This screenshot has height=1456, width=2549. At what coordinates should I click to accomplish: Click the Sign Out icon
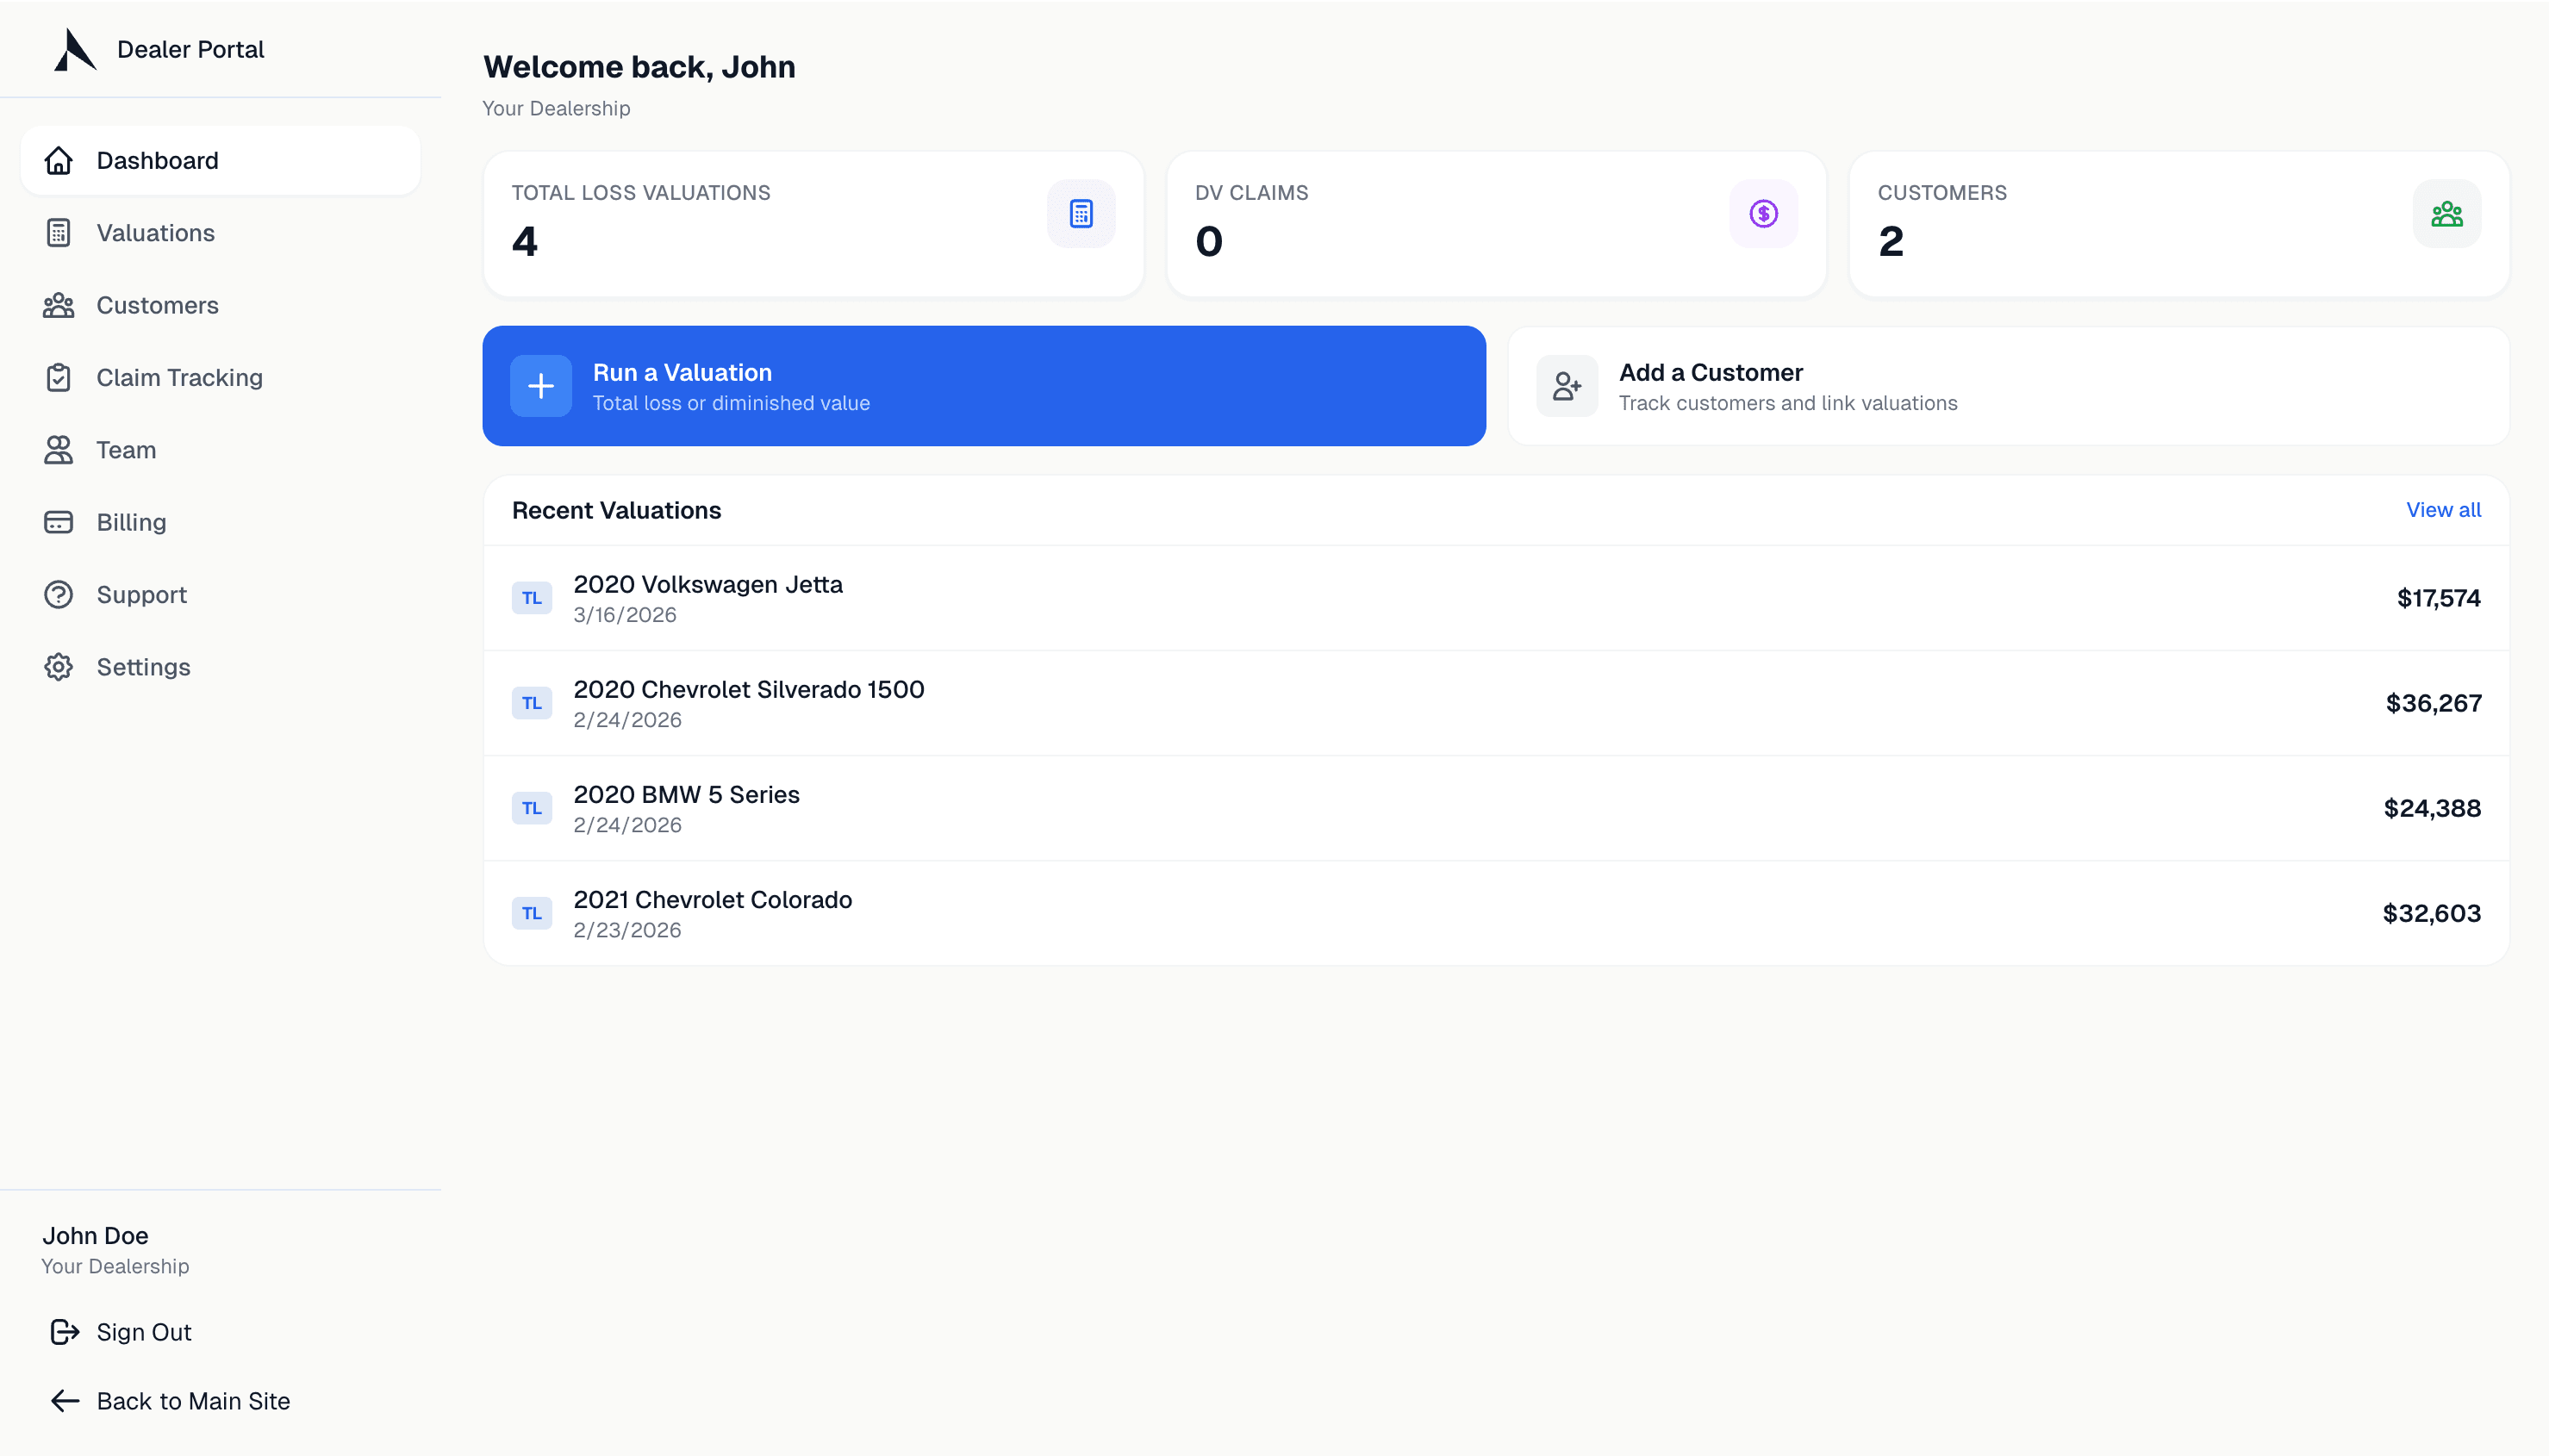[64, 1331]
